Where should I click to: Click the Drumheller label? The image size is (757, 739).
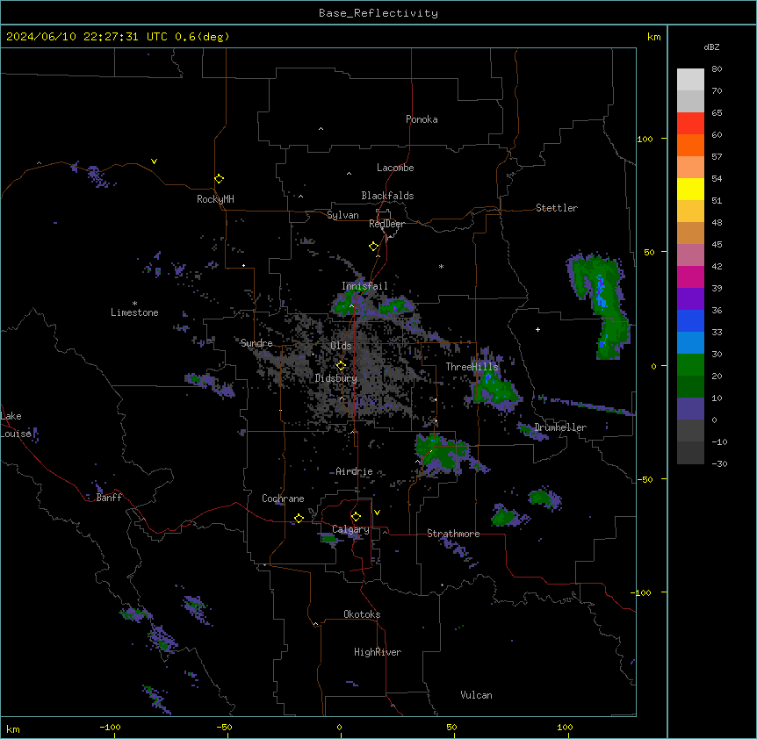(x=560, y=427)
